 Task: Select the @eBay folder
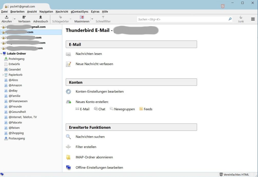(x=13, y=91)
